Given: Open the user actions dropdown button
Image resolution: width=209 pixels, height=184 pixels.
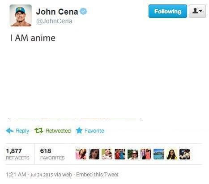Looking at the screenshot, I should click(x=197, y=11).
